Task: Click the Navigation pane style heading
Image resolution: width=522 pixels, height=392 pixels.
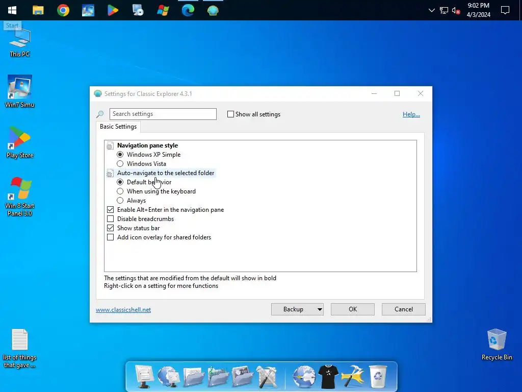Action: pos(147,145)
